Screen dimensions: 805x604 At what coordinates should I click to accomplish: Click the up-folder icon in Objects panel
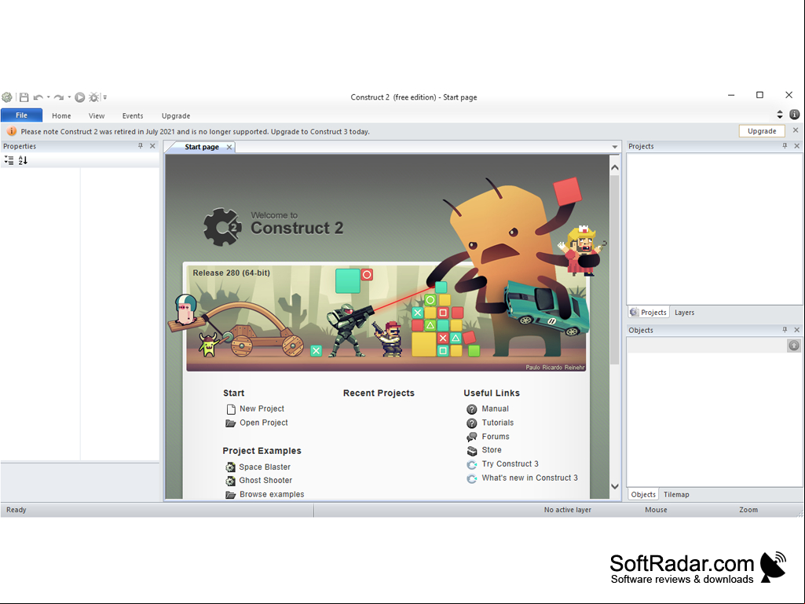794,346
